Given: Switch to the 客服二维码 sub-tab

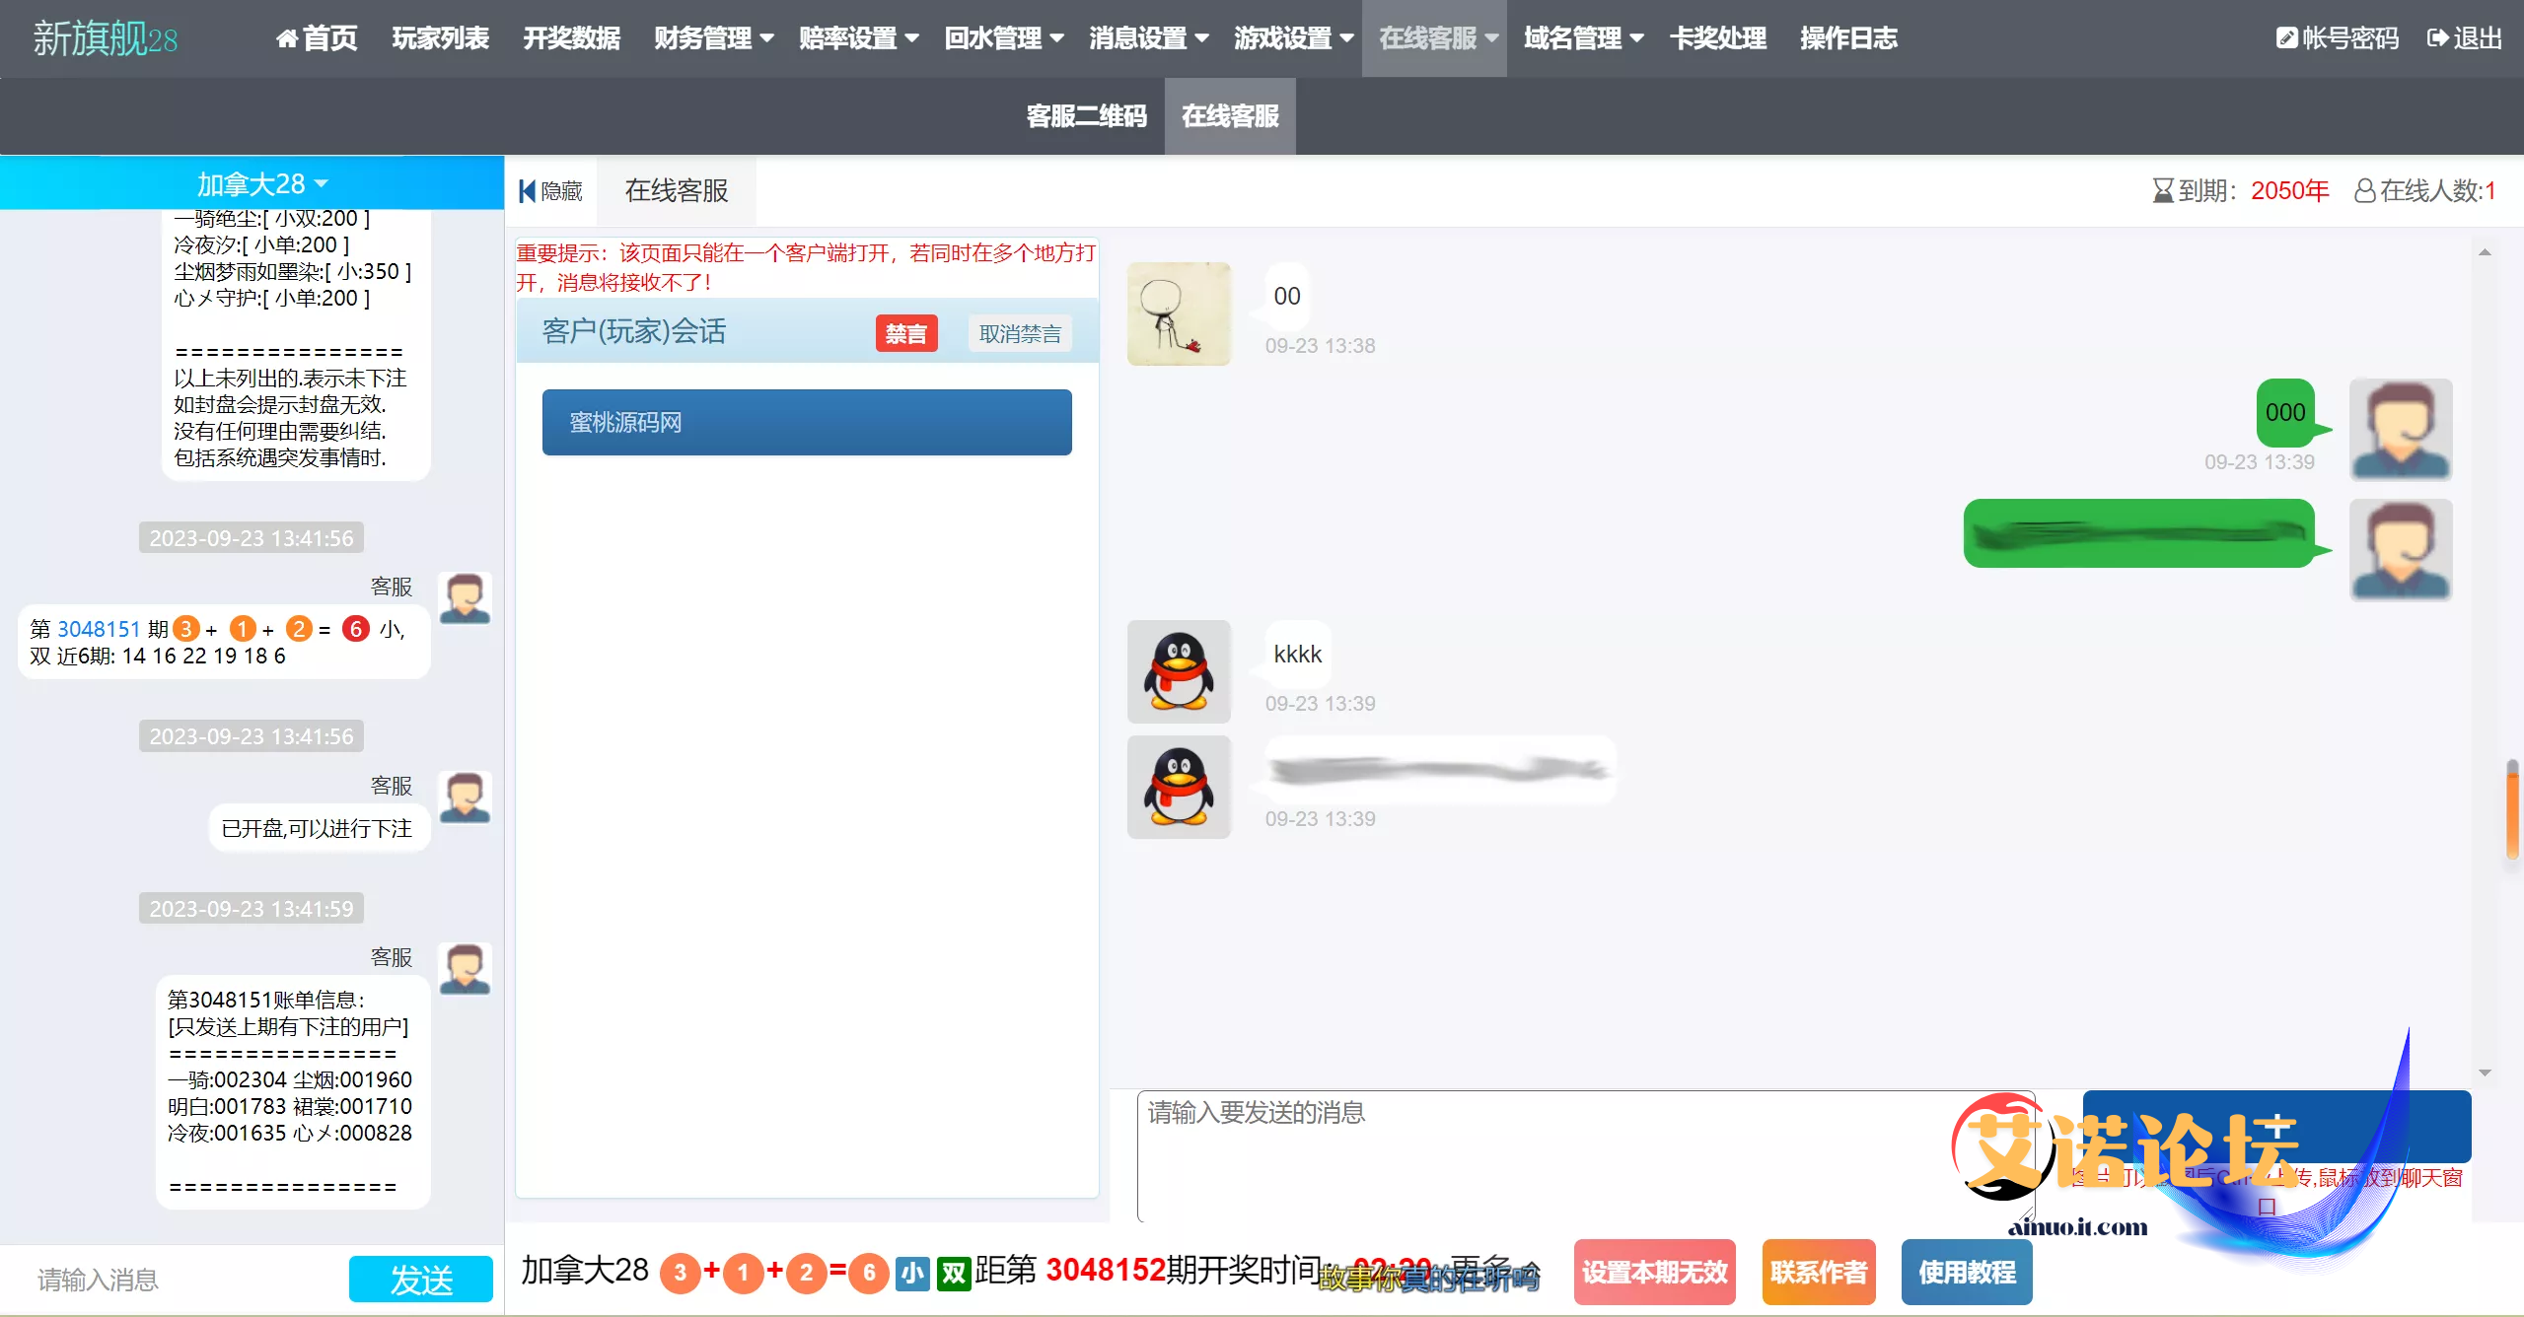Looking at the screenshot, I should click(1086, 116).
